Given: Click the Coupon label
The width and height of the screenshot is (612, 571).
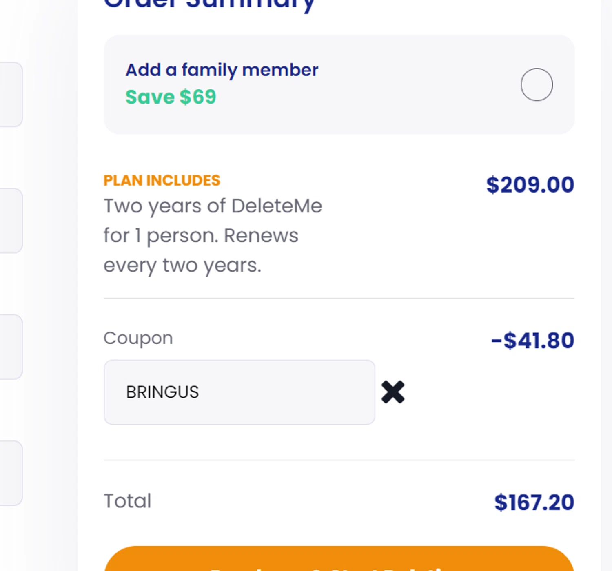Looking at the screenshot, I should 138,338.
